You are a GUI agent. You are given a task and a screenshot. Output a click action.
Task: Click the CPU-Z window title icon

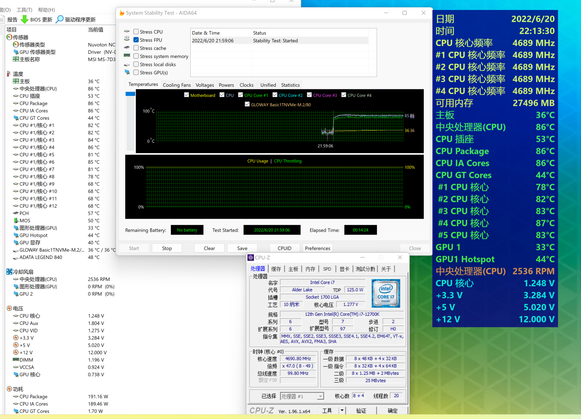[251, 257]
